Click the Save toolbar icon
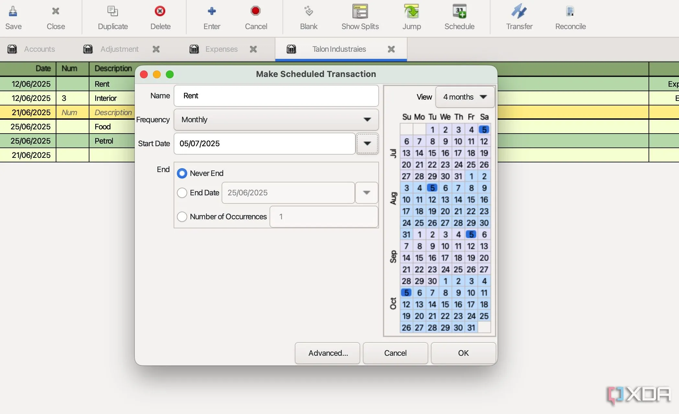Image resolution: width=679 pixels, height=414 pixels. click(13, 12)
